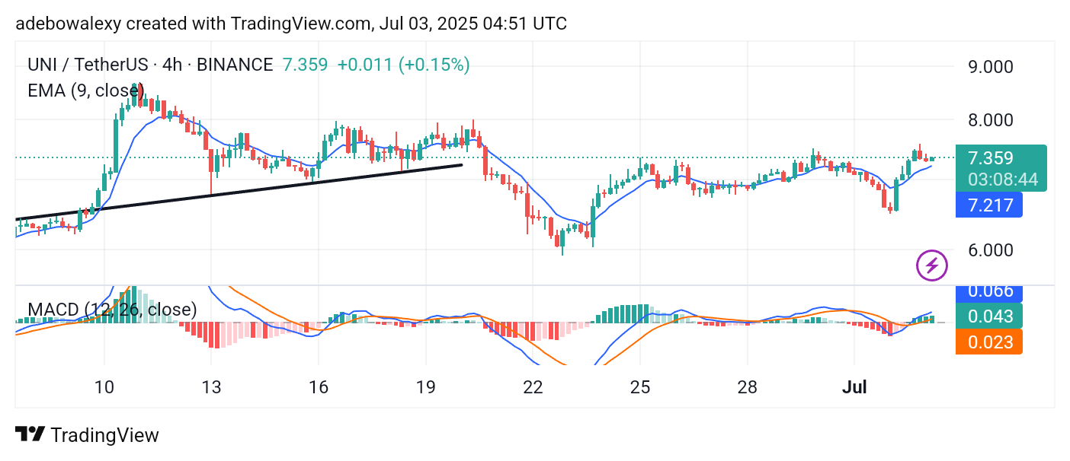The width and height of the screenshot is (1070, 461).
Task: Click the date label 16 on time axis
Action: coord(319,387)
